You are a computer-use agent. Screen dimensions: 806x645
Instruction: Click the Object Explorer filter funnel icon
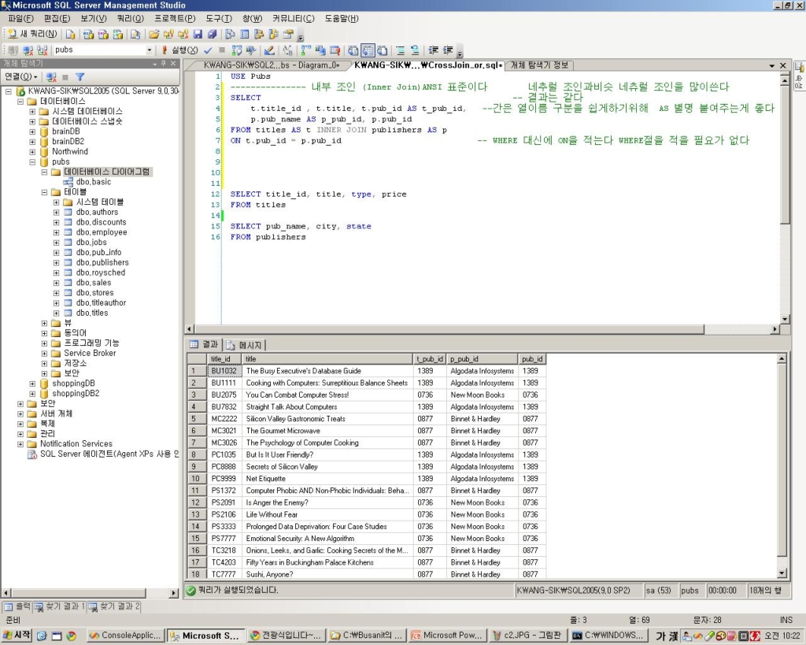point(79,77)
